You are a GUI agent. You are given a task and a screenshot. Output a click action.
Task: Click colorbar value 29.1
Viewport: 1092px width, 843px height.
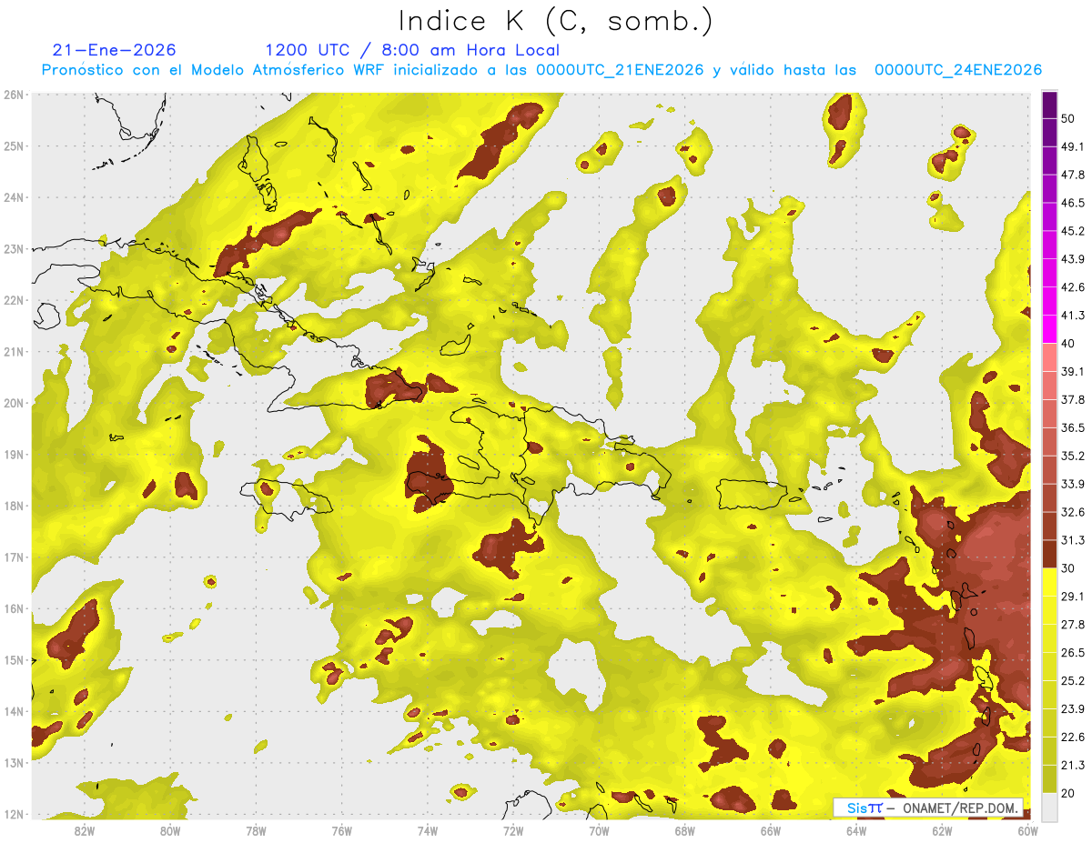1072,597
